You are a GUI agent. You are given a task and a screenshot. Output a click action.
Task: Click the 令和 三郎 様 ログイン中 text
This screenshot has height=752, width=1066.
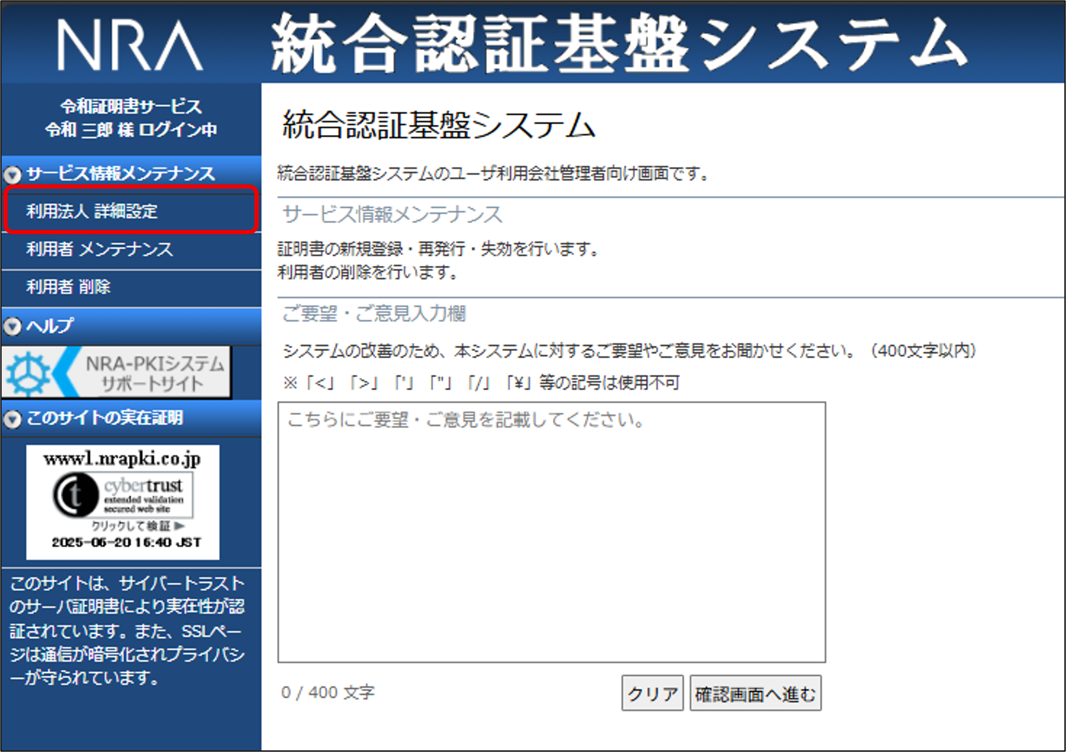(x=131, y=130)
